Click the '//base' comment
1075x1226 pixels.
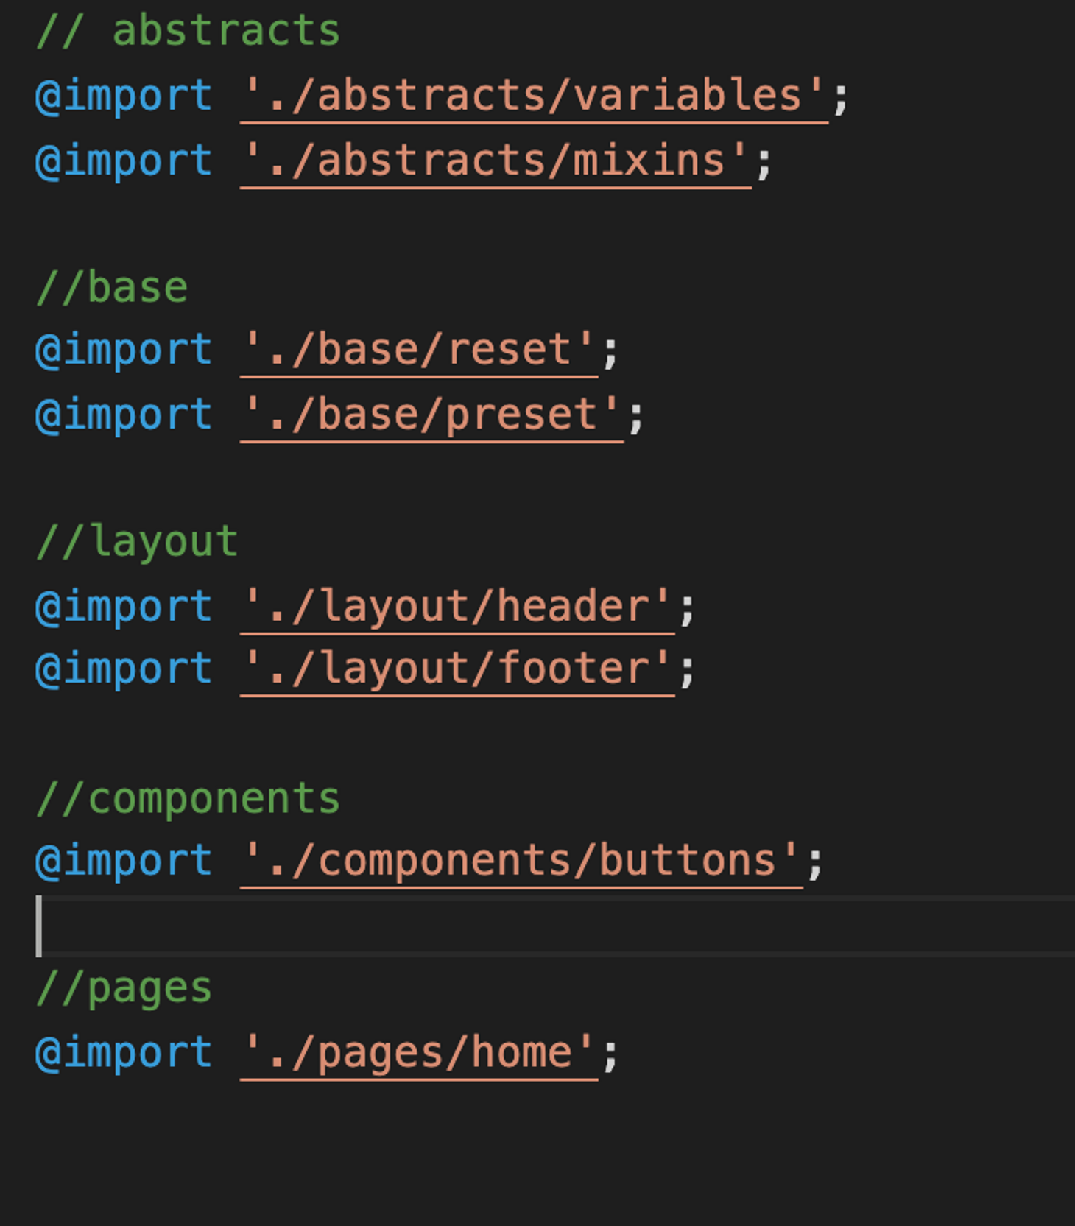[x=112, y=287]
